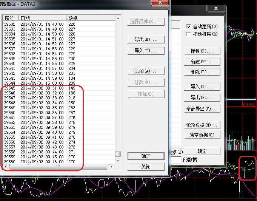This screenshot has height=201, width=257.
Task: Click the 关闭 button
Action: pyautogui.click(x=146, y=167)
